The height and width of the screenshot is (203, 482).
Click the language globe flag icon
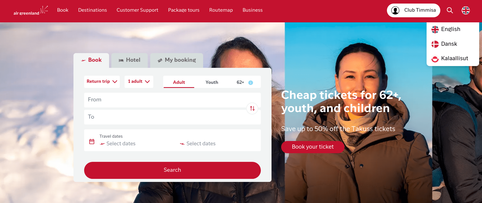click(466, 10)
